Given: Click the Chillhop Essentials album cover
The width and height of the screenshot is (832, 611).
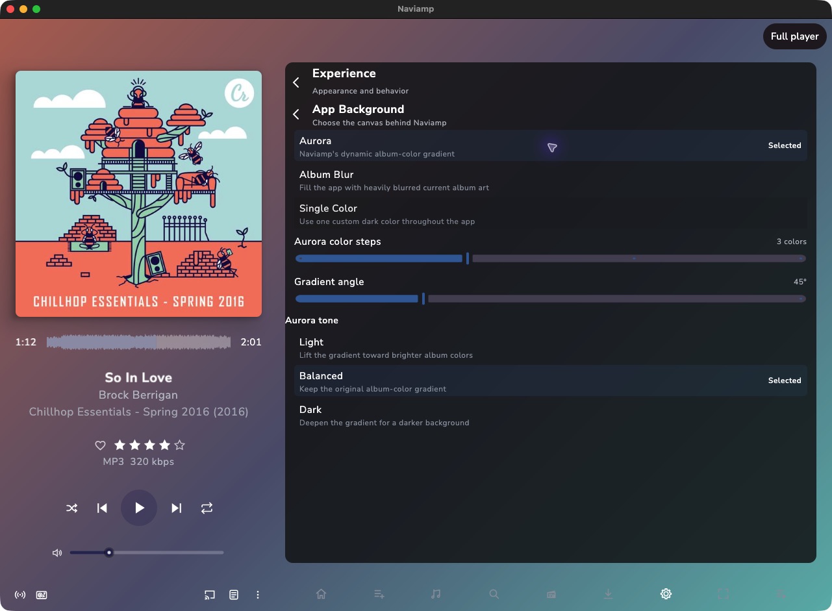Looking at the screenshot, I should (x=138, y=193).
